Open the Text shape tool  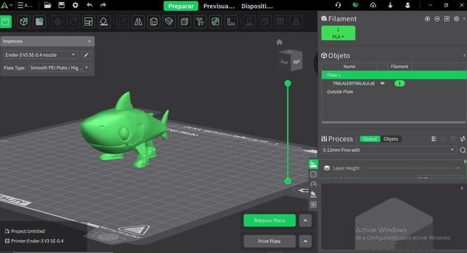200,22
